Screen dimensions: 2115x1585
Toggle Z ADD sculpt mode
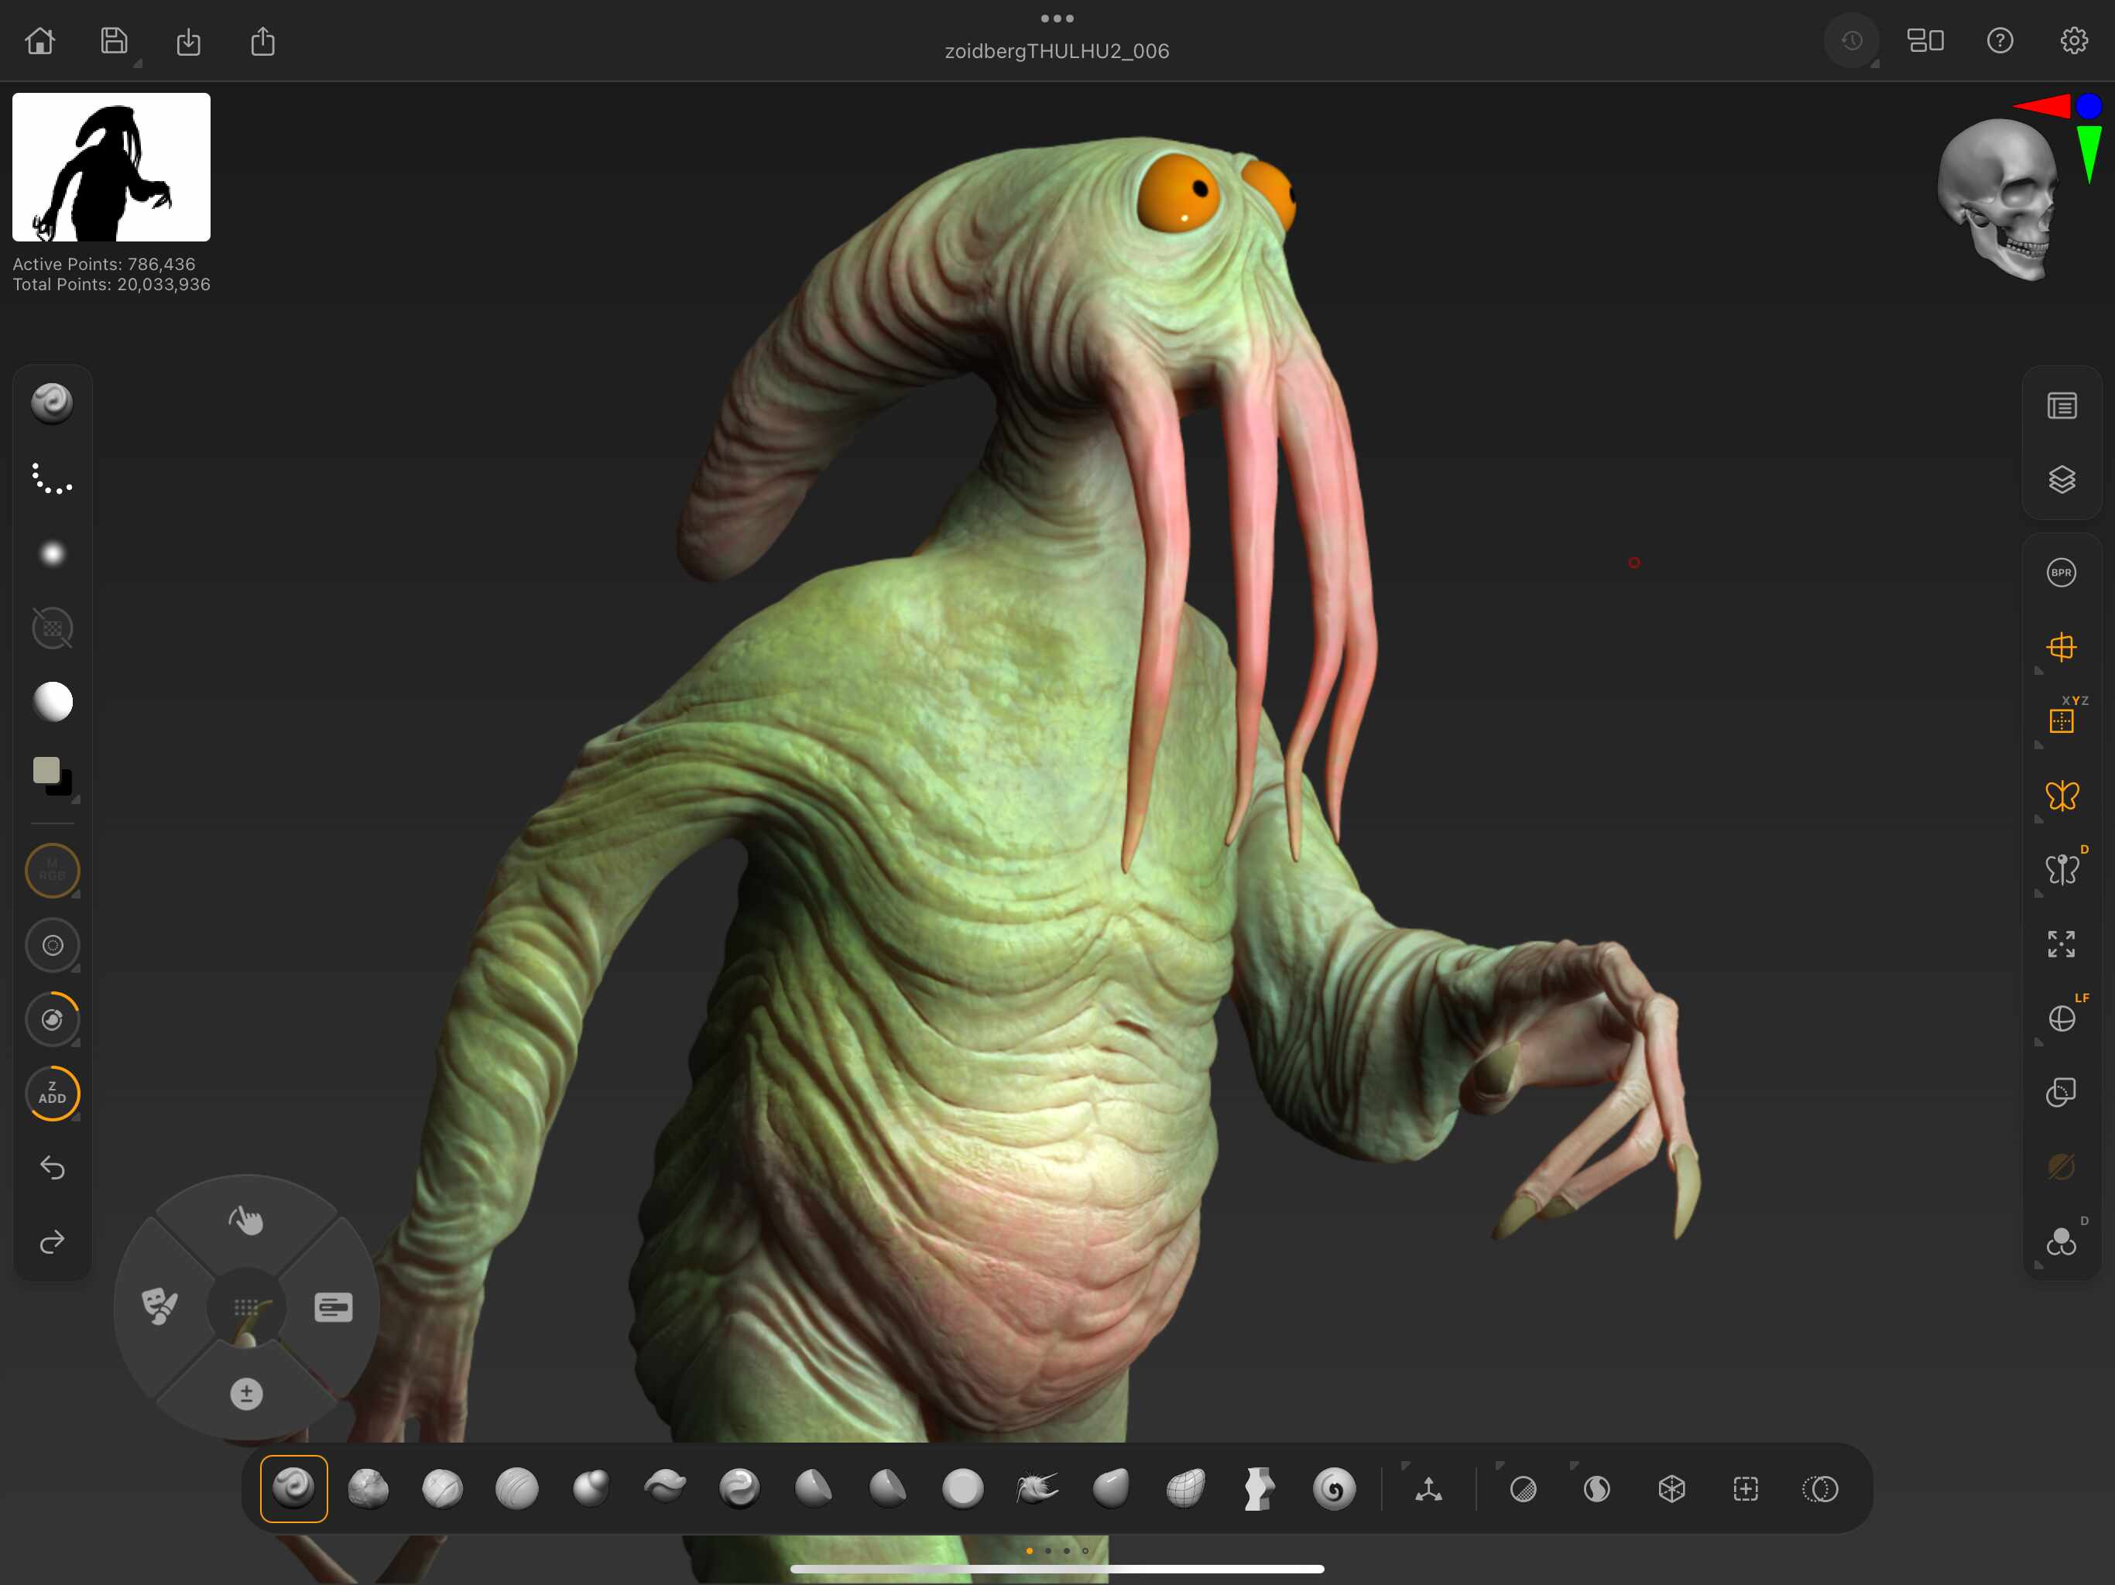[x=52, y=1093]
